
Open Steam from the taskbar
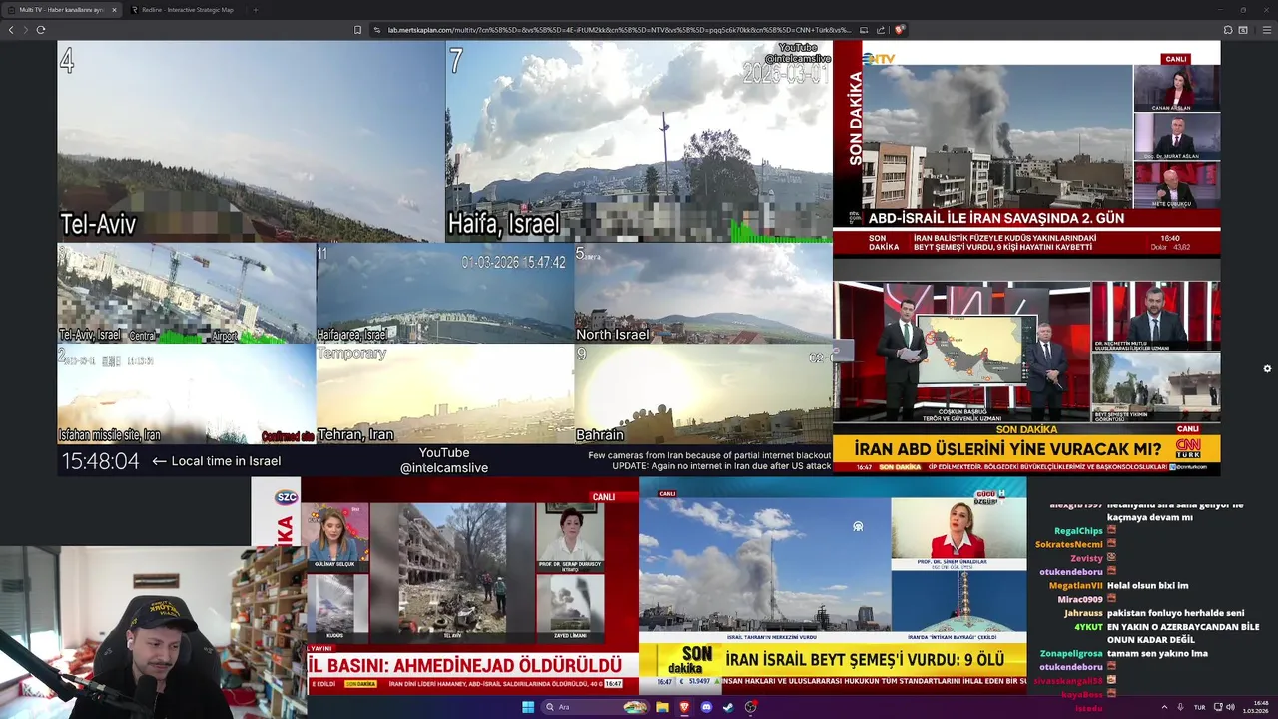click(728, 707)
